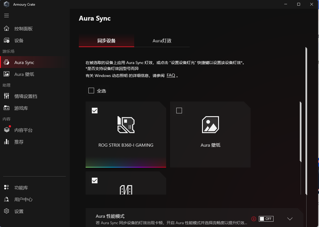This screenshot has height=227, width=319.
Task: Open 用户中心 bell icon
Action: [x=6, y=199]
